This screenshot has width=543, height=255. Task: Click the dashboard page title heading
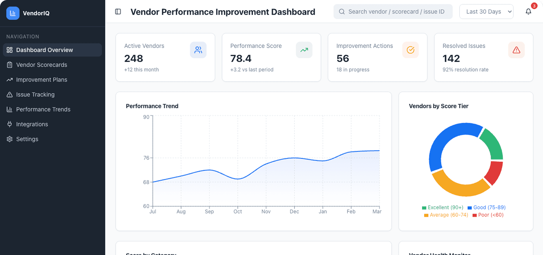223,12
